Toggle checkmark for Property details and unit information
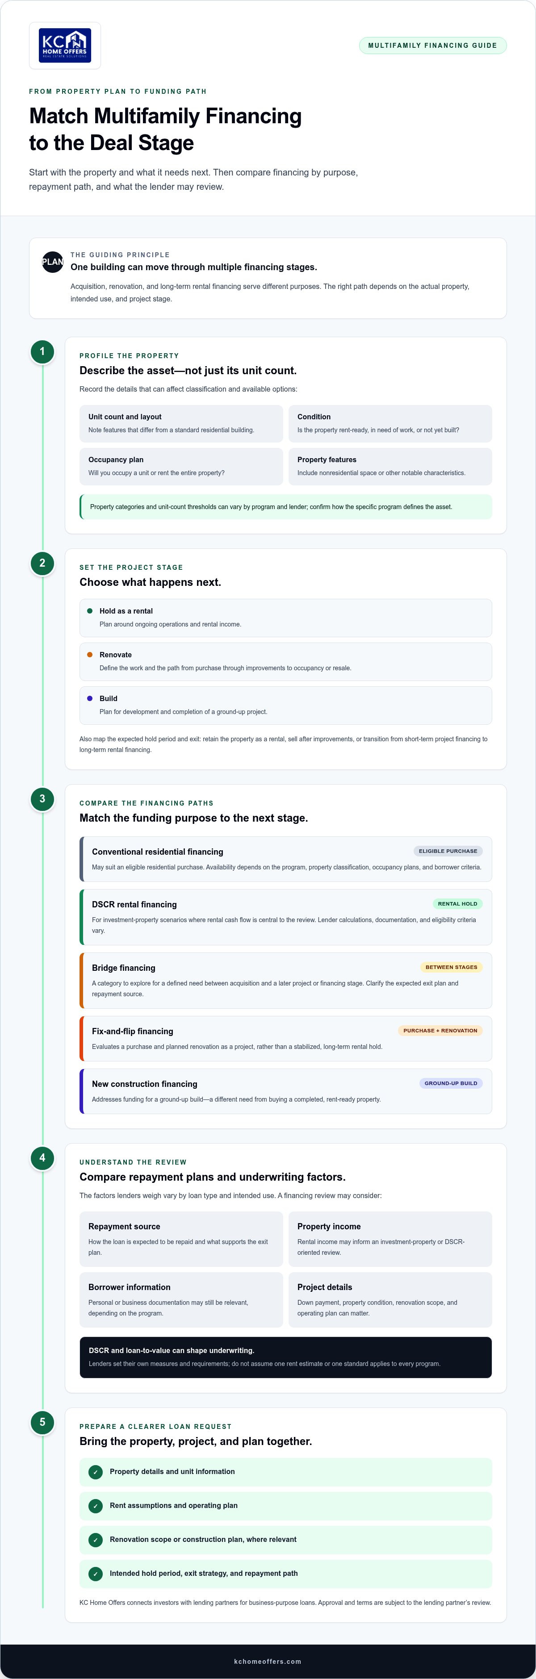Image resolution: width=536 pixels, height=1679 pixels. point(96,1472)
